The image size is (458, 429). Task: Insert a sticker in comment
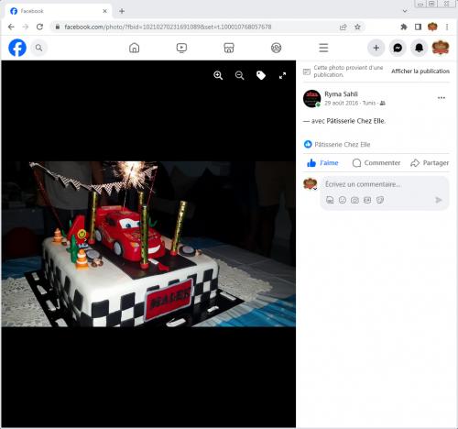380,200
